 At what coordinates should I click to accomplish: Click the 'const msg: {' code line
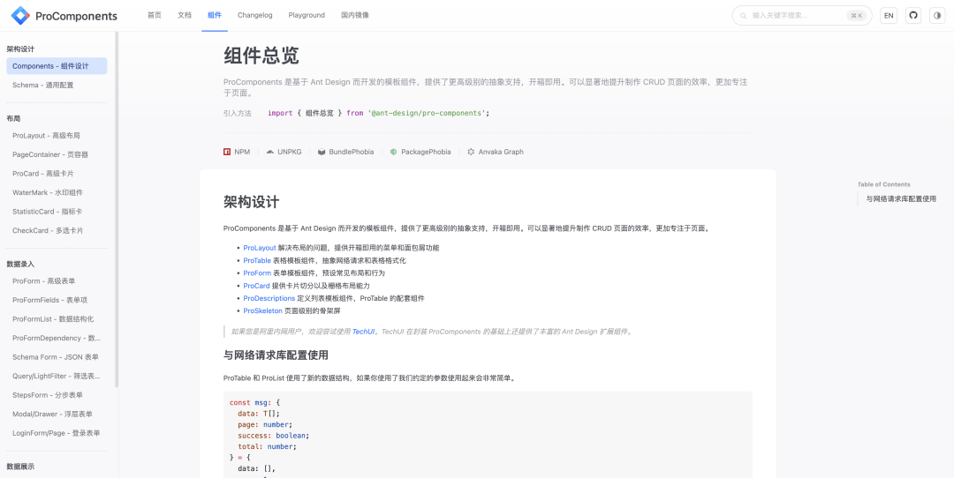(x=255, y=402)
